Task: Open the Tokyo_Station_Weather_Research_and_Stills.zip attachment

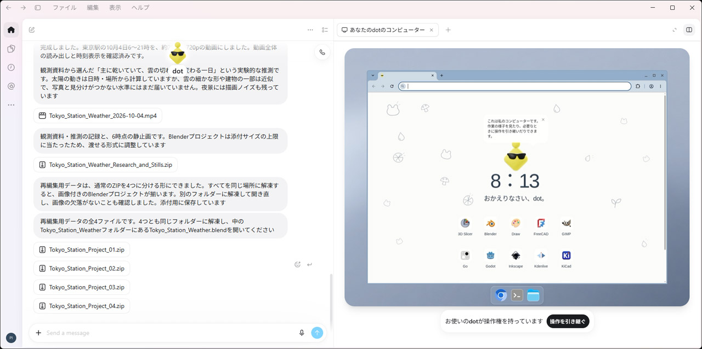Action: click(105, 165)
